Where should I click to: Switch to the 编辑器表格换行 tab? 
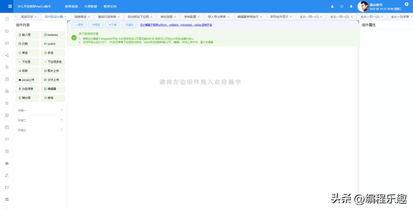coord(248,17)
